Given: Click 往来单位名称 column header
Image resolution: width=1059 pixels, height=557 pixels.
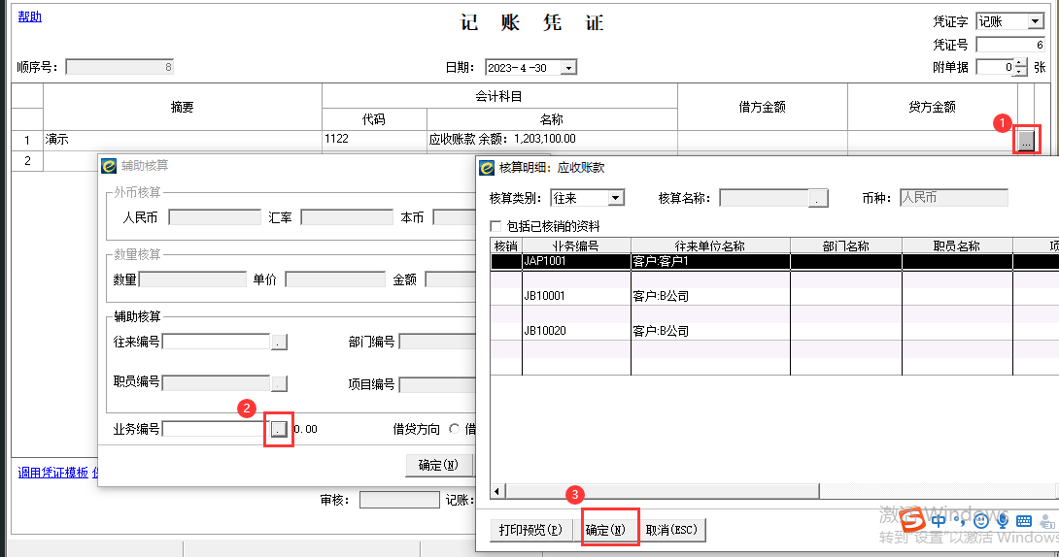Looking at the screenshot, I should coord(710,246).
